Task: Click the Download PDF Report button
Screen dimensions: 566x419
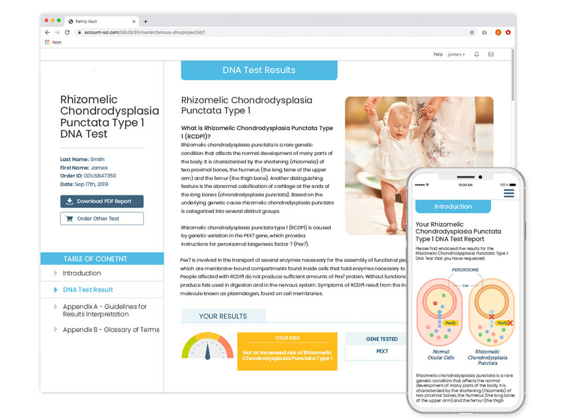Action: click(102, 201)
